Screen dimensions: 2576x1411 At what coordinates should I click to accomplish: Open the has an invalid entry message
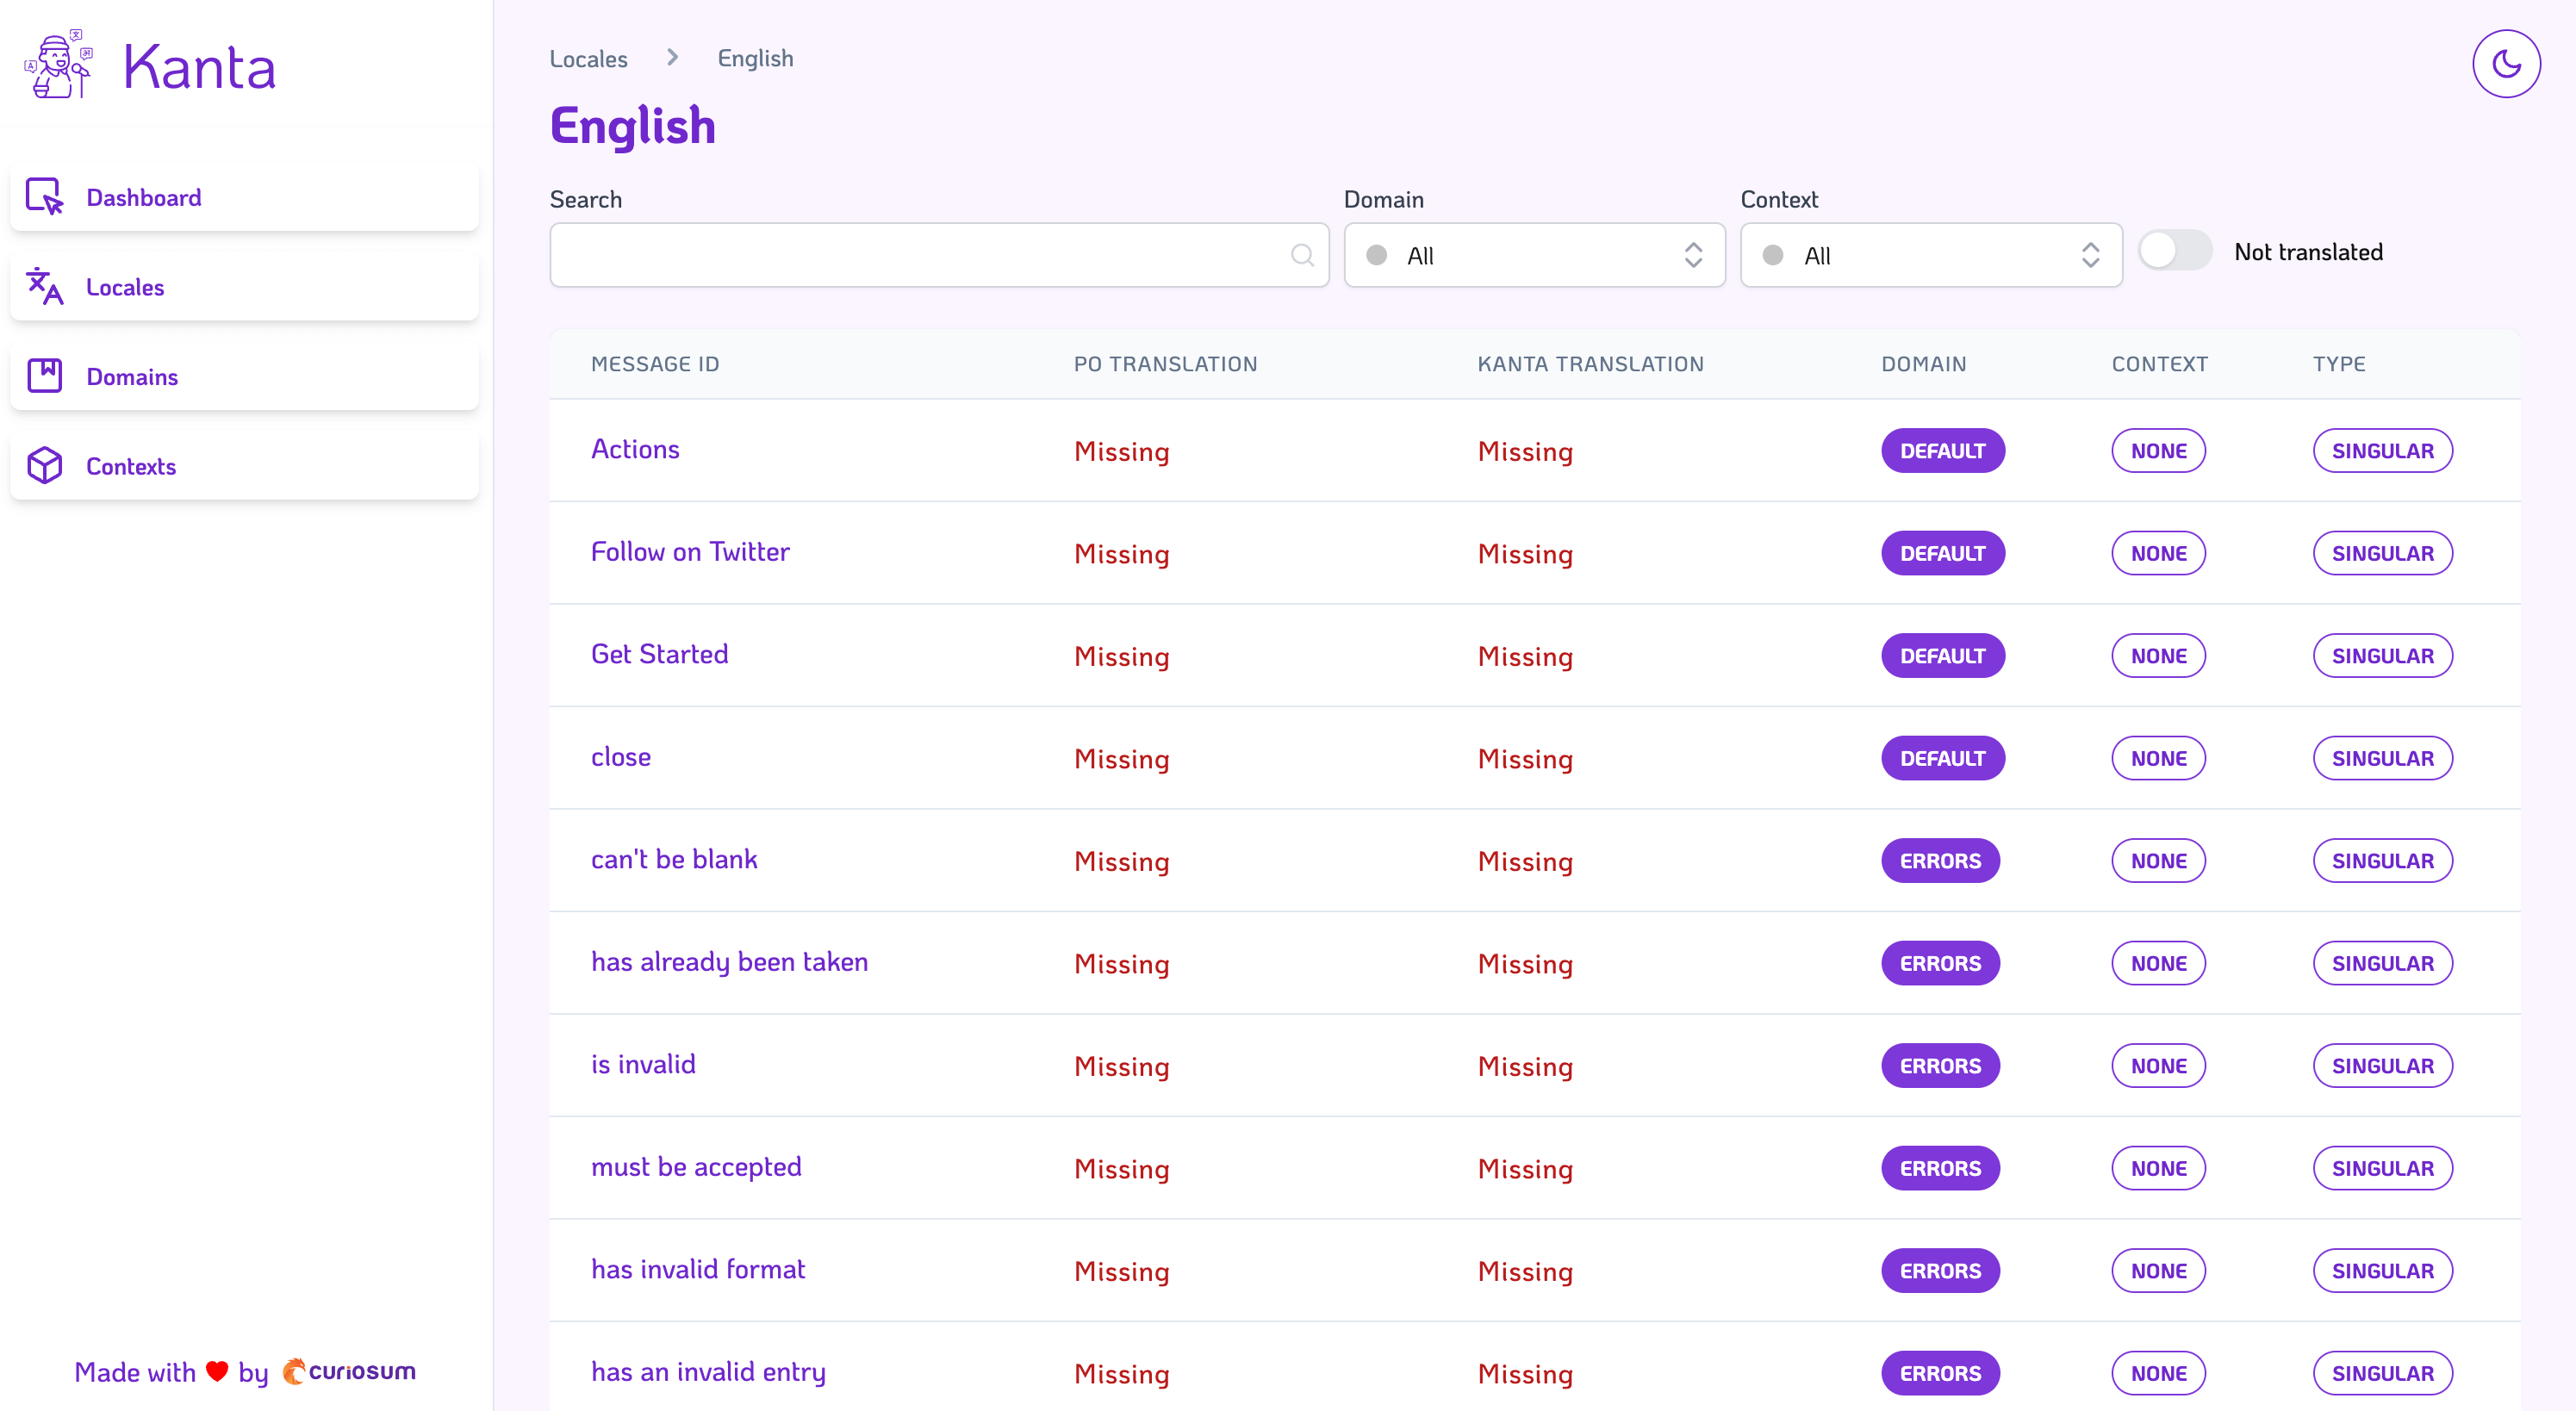(708, 1372)
